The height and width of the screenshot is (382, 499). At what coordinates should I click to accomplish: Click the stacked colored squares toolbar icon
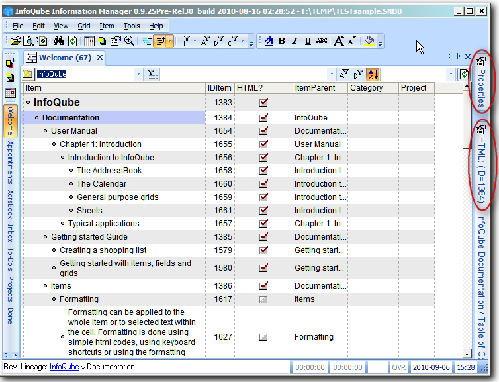click(102, 41)
